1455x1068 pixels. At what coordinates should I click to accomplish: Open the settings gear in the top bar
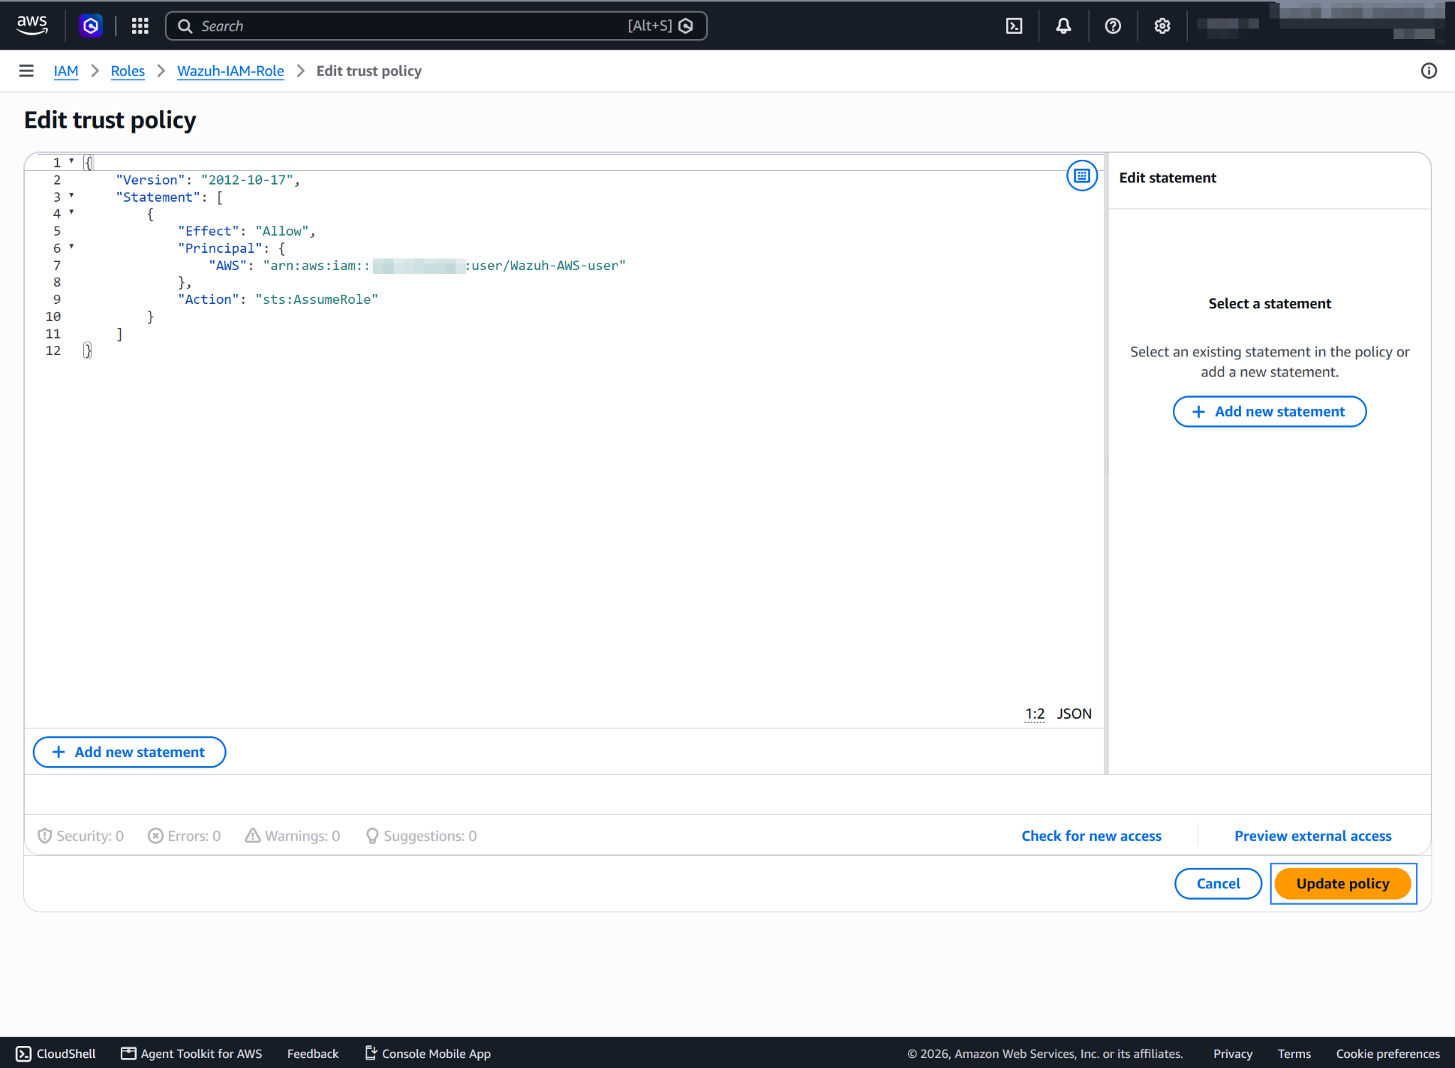(1162, 26)
